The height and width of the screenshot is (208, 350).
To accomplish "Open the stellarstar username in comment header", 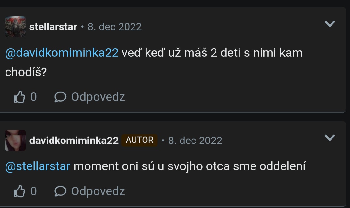I will (x=53, y=27).
